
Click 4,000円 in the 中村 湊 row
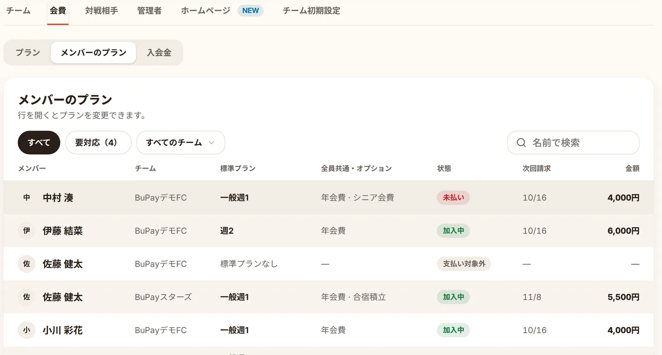pyautogui.click(x=623, y=198)
